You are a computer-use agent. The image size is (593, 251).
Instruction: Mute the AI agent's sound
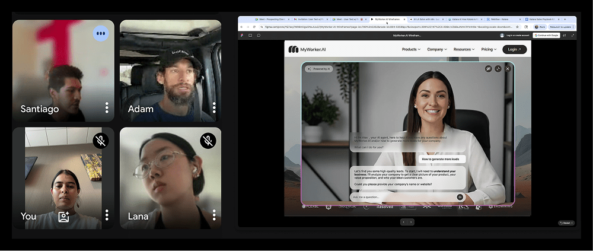[x=488, y=69]
